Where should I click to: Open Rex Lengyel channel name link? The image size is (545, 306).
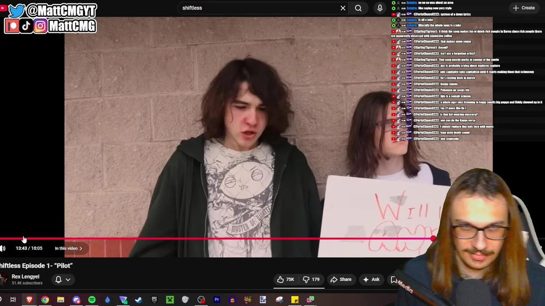tap(26, 277)
